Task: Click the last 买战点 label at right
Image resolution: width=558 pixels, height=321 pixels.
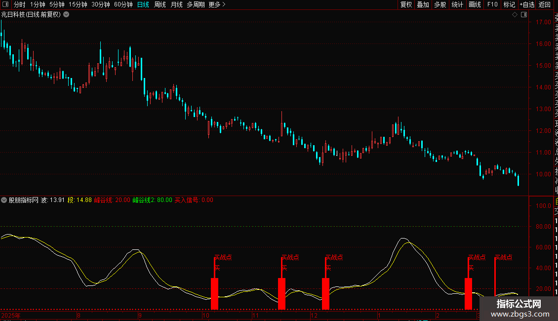Action: (504, 257)
